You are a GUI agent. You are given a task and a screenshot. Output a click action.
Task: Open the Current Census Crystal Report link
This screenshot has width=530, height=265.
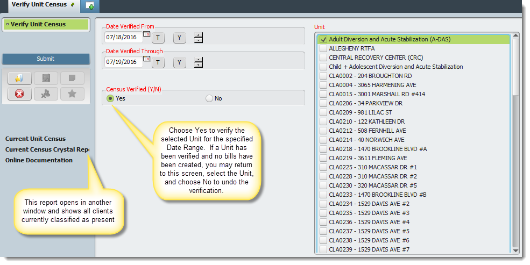click(x=47, y=149)
